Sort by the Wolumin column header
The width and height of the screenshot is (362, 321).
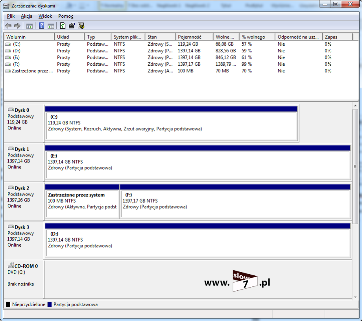pyautogui.click(x=29, y=37)
